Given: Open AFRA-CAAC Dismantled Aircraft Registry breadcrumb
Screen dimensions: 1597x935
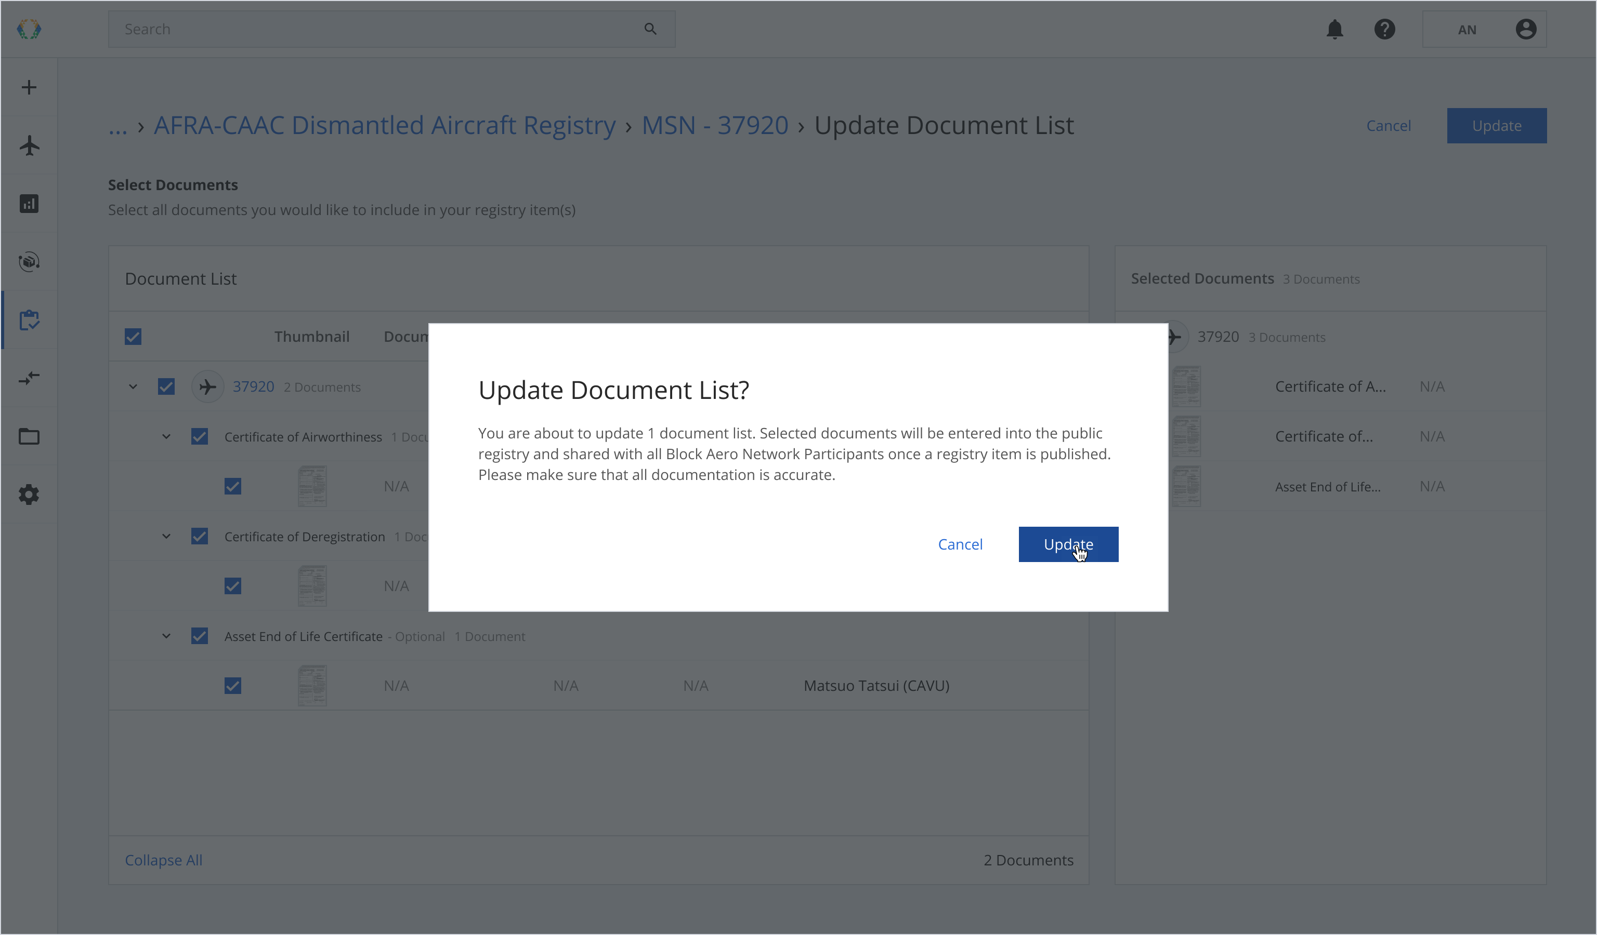Looking at the screenshot, I should coord(385,125).
